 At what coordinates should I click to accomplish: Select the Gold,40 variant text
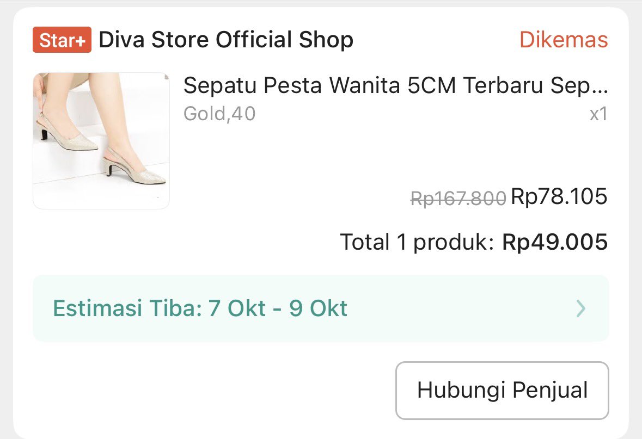[x=219, y=113]
